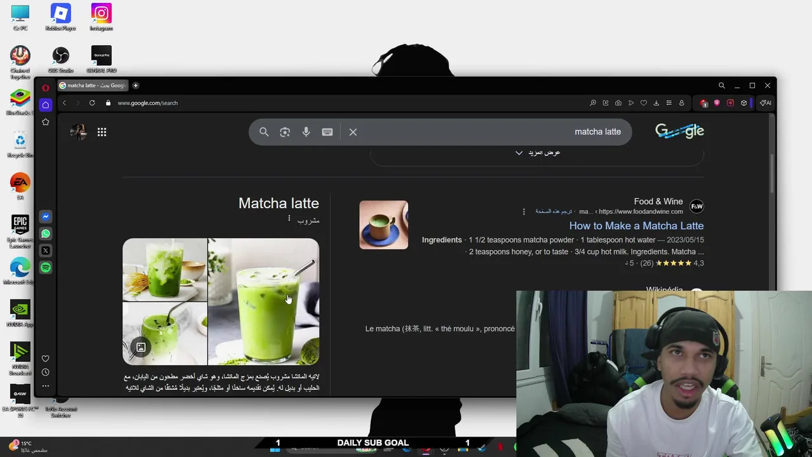Open the extensions cube icon

743,103
